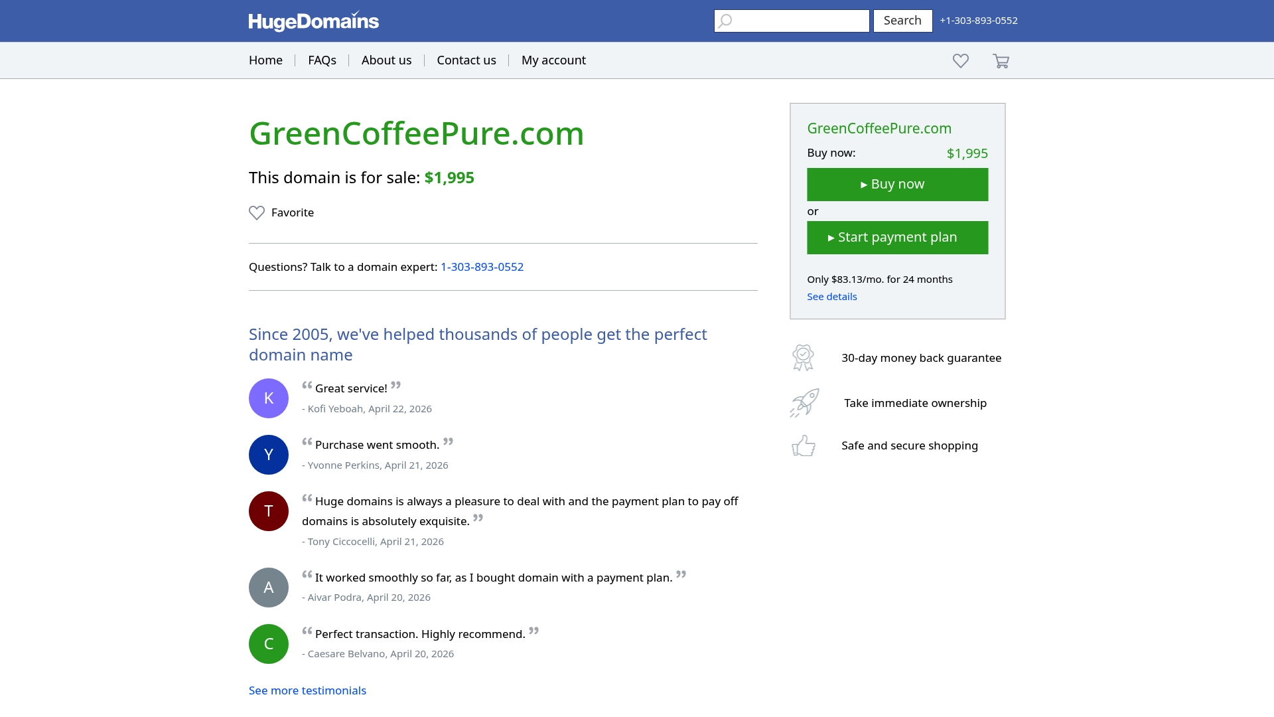Click 'Perfect transaction. Highly recommend.' quote
Image resolution: width=1274 pixels, height=717 pixels.
tap(420, 634)
